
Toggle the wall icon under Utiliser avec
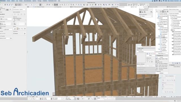click(147, 60)
